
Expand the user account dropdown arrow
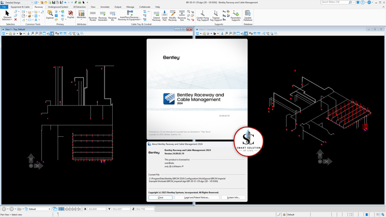point(373,3)
